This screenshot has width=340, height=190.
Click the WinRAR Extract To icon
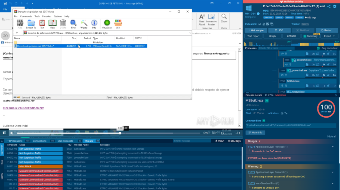tap(31, 24)
